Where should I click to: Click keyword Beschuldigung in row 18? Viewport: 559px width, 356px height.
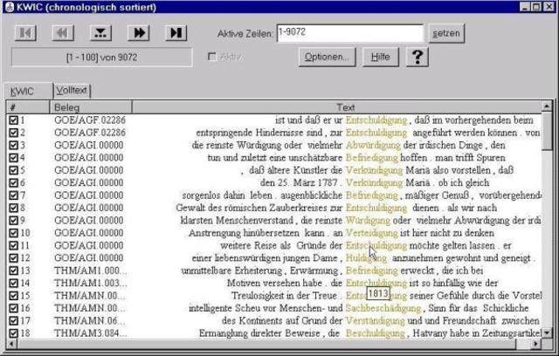click(375, 333)
